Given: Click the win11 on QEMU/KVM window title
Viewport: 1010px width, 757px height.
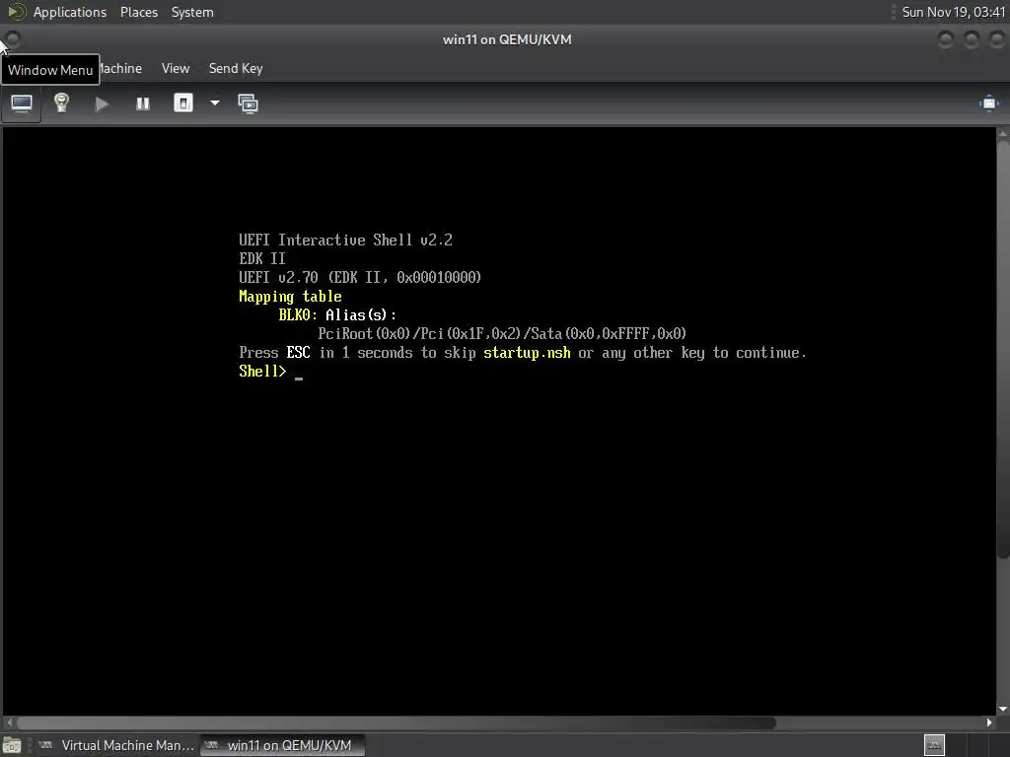Looking at the screenshot, I should [507, 39].
